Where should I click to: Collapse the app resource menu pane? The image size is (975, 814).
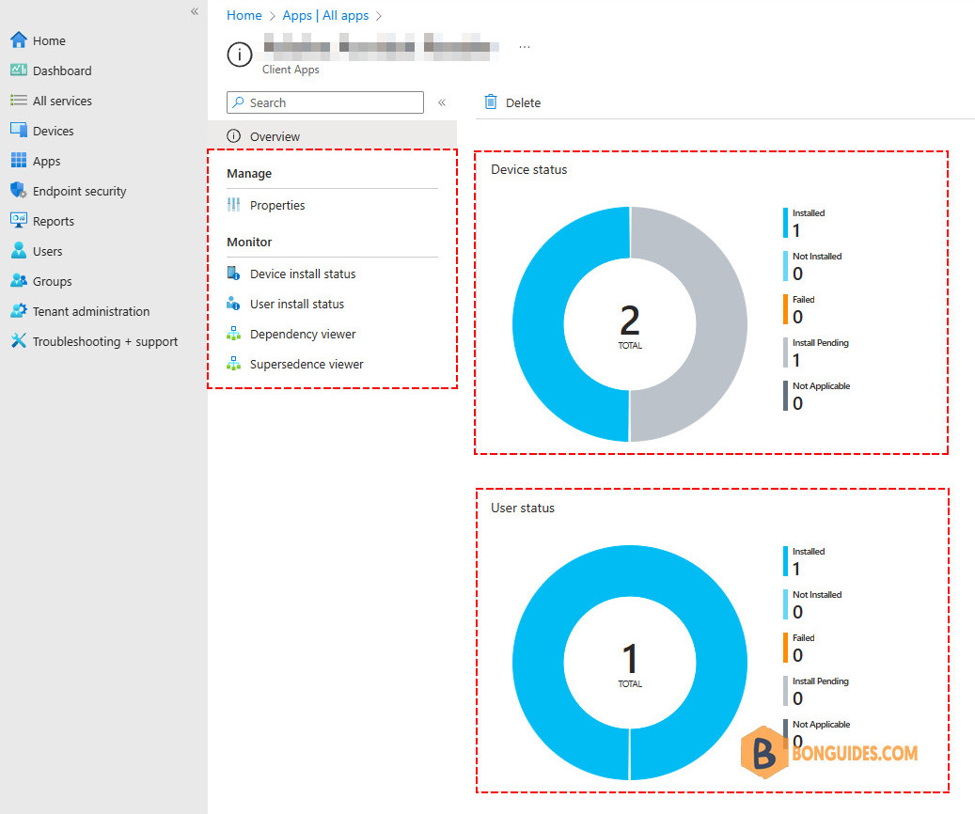pos(442,102)
